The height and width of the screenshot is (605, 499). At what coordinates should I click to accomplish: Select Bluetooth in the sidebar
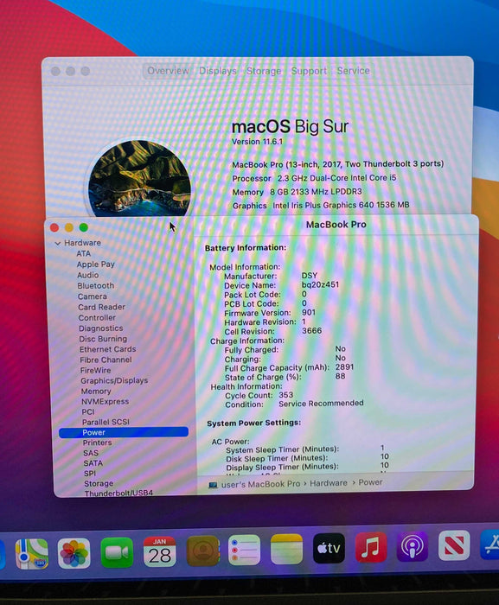pos(96,286)
